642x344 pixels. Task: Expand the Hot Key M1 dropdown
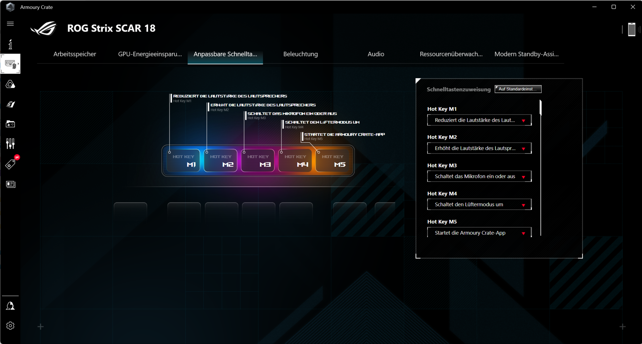point(479,120)
